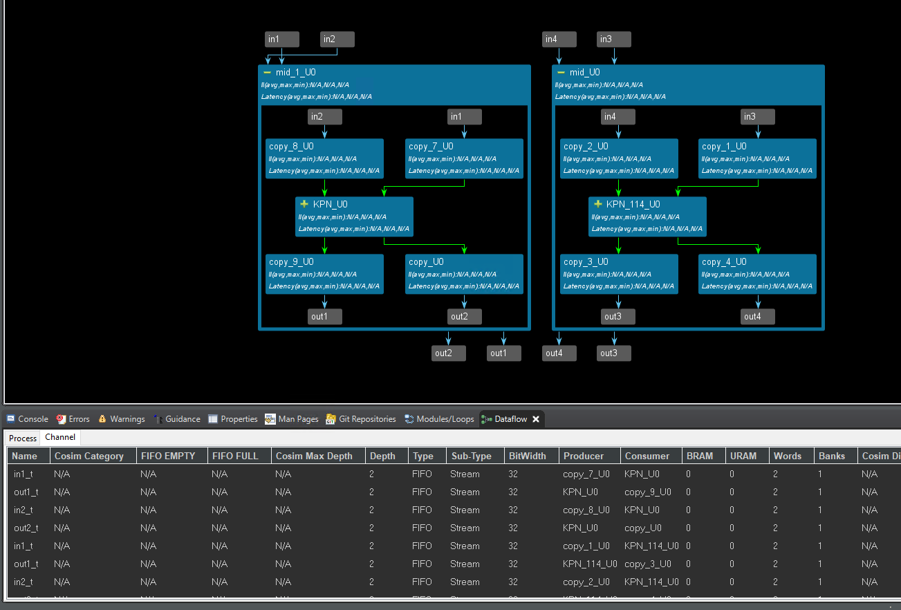Sort by the Words column header
Screen dimensions: 901x610
[x=792, y=456]
